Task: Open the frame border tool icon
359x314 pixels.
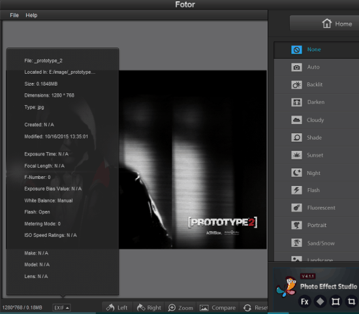Action: (336, 302)
